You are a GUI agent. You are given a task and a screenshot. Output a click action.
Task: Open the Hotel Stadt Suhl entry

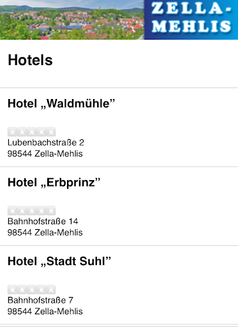(x=119, y=285)
